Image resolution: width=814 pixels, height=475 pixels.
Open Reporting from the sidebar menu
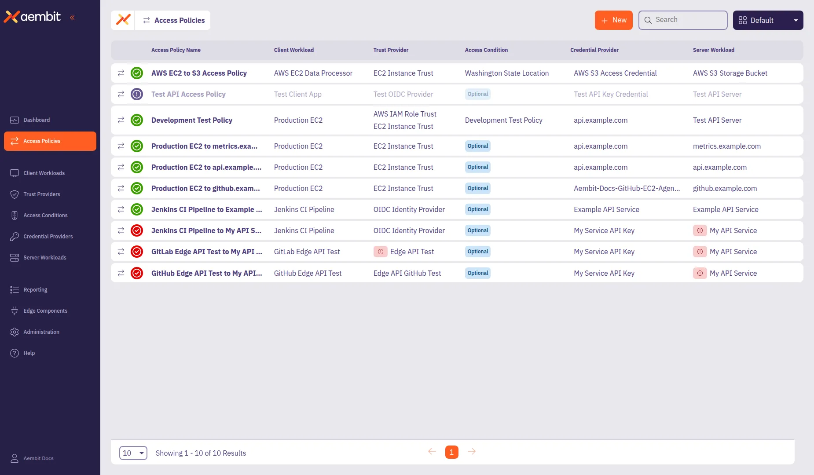coord(15,289)
